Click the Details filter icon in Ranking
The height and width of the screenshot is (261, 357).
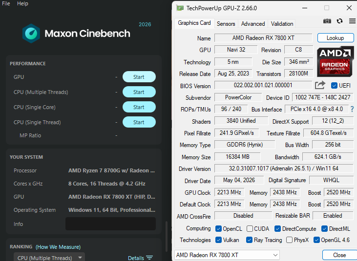coord(149,258)
